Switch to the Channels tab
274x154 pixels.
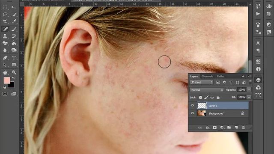(207, 76)
